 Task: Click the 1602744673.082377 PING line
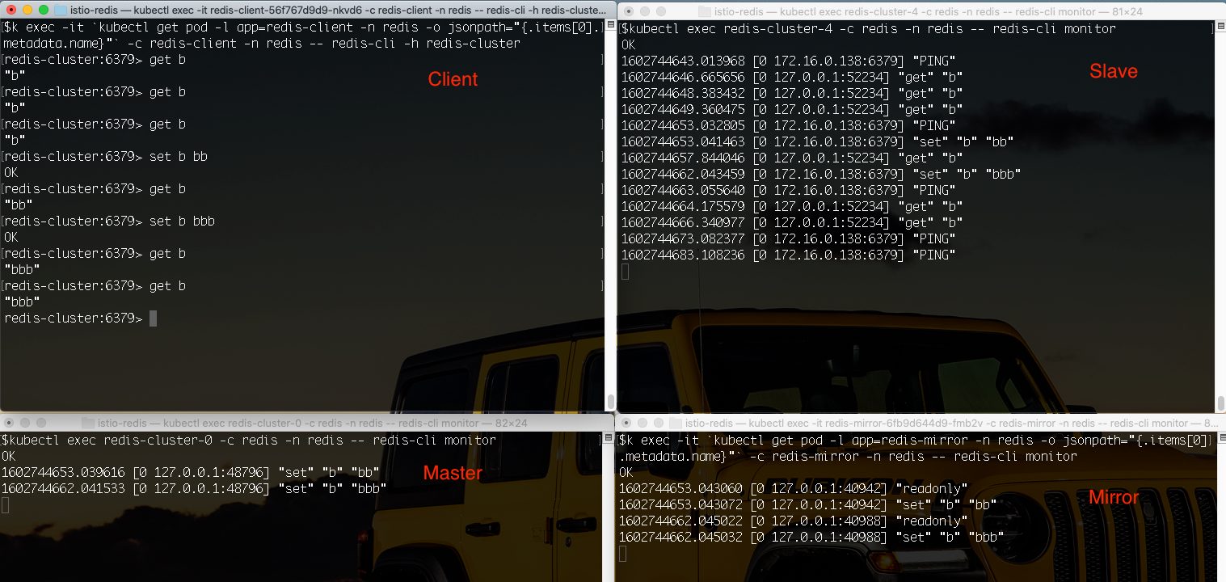(x=787, y=239)
